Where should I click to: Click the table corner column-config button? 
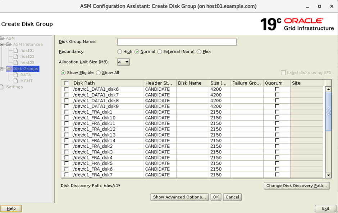328,83
